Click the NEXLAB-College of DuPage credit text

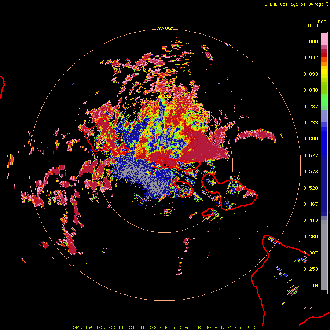(295, 4)
